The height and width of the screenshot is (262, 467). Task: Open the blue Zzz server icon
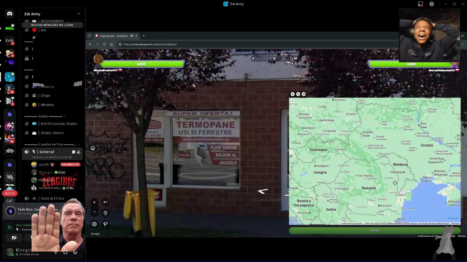coord(9,77)
